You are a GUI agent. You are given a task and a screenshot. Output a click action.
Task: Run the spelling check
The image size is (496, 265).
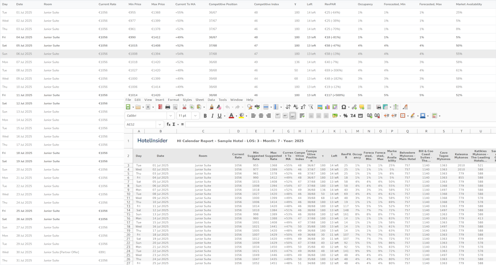pyautogui.click(x=257, y=107)
